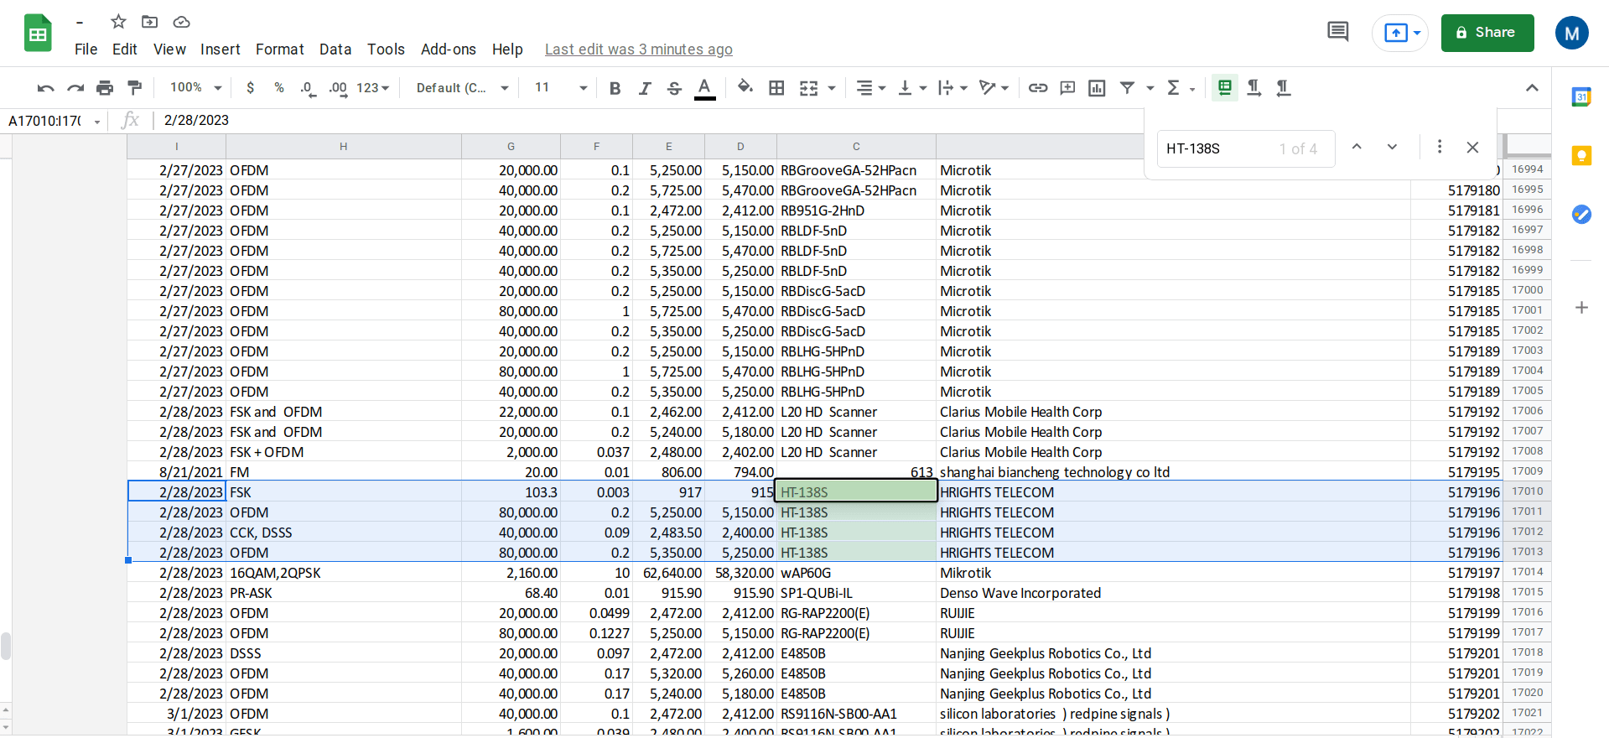Format selection as currency
The image size is (1609, 738).
coord(250,88)
